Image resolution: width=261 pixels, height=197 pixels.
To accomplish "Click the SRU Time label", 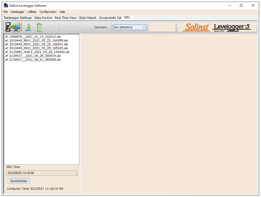I will click(x=13, y=167).
